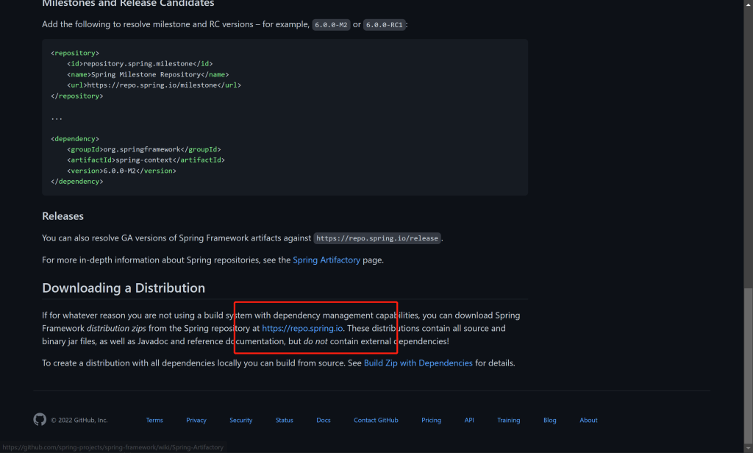Click the org.springframework groupId line
Viewport: 753px width, 453px height.
pyautogui.click(x=144, y=149)
